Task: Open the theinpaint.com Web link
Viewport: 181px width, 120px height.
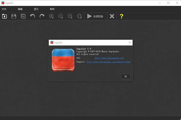Action: (109, 58)
